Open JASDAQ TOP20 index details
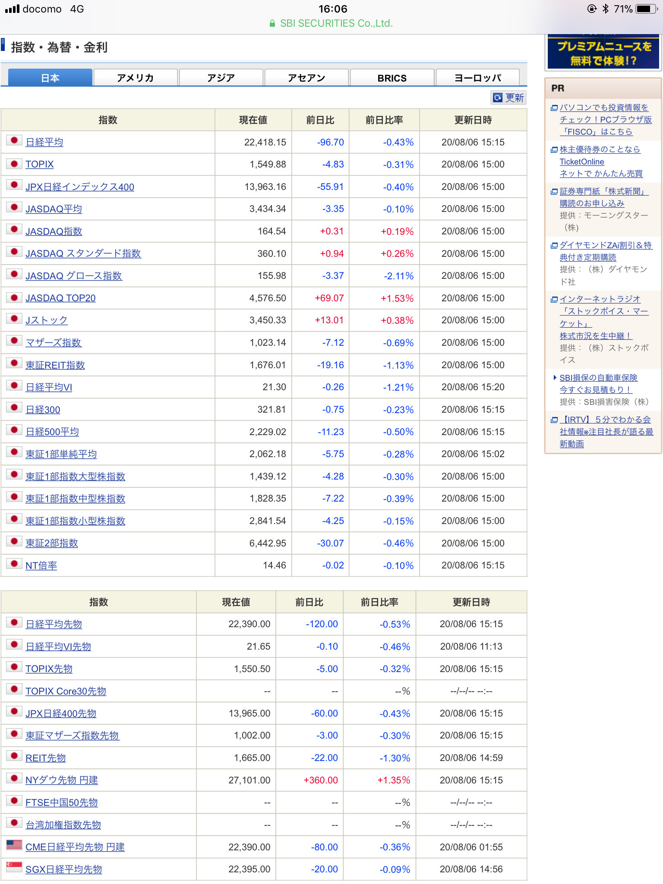 (x=60, y=298)
